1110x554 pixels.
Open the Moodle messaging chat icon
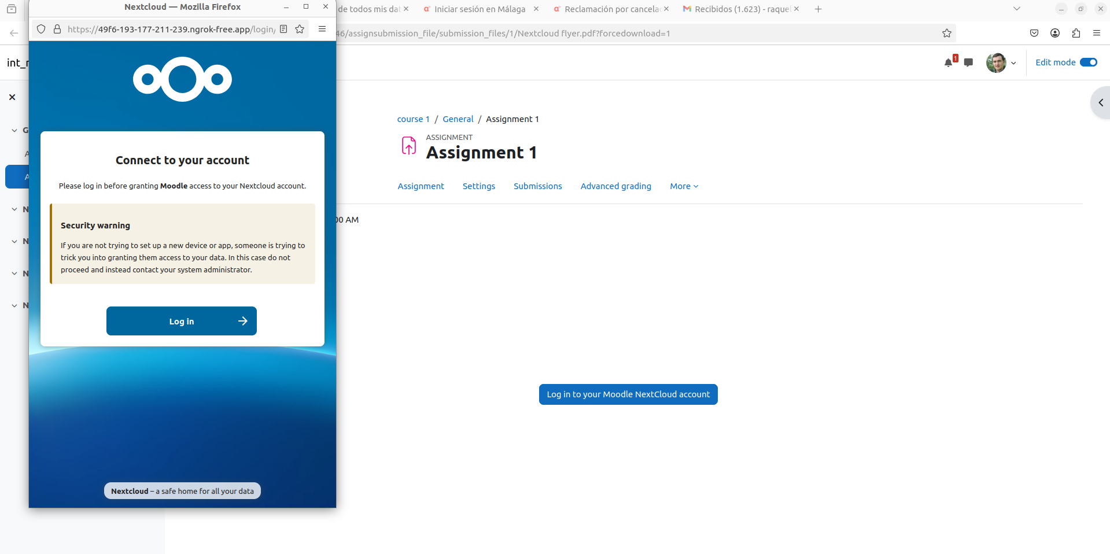pos(968,62)
